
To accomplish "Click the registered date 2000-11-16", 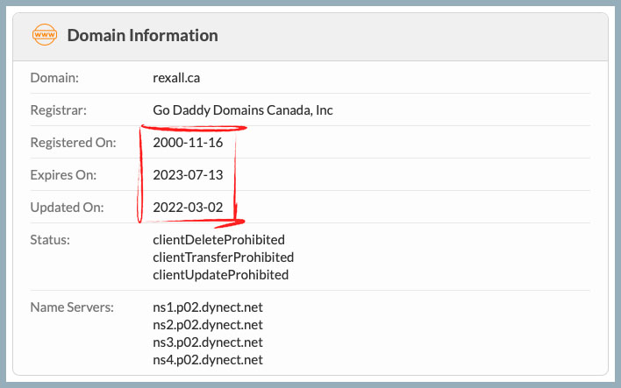I will 188,143.
